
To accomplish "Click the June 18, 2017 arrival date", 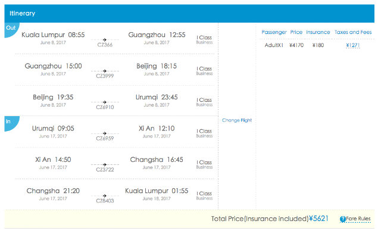I will (x=157, y=199).
